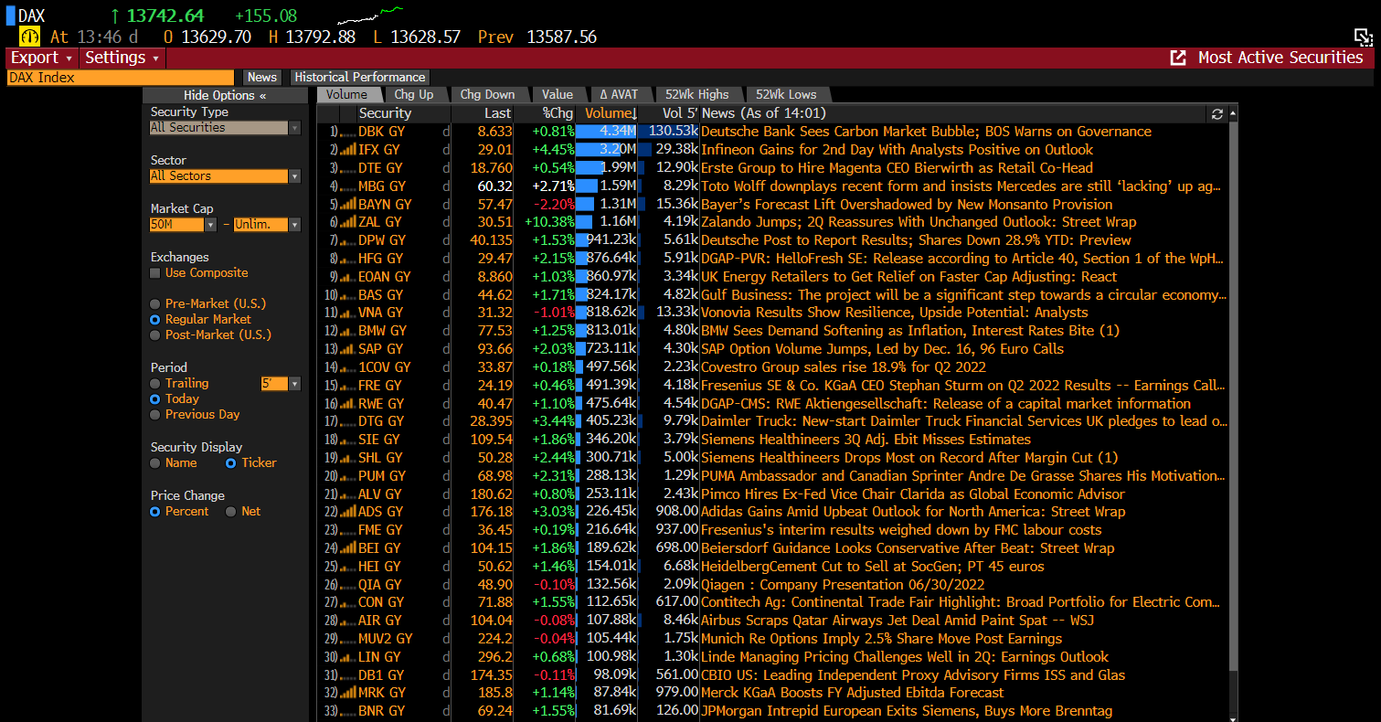Select the BNR GY ticker cell
Screen dimensions: 1381x722
click(381, 711)
